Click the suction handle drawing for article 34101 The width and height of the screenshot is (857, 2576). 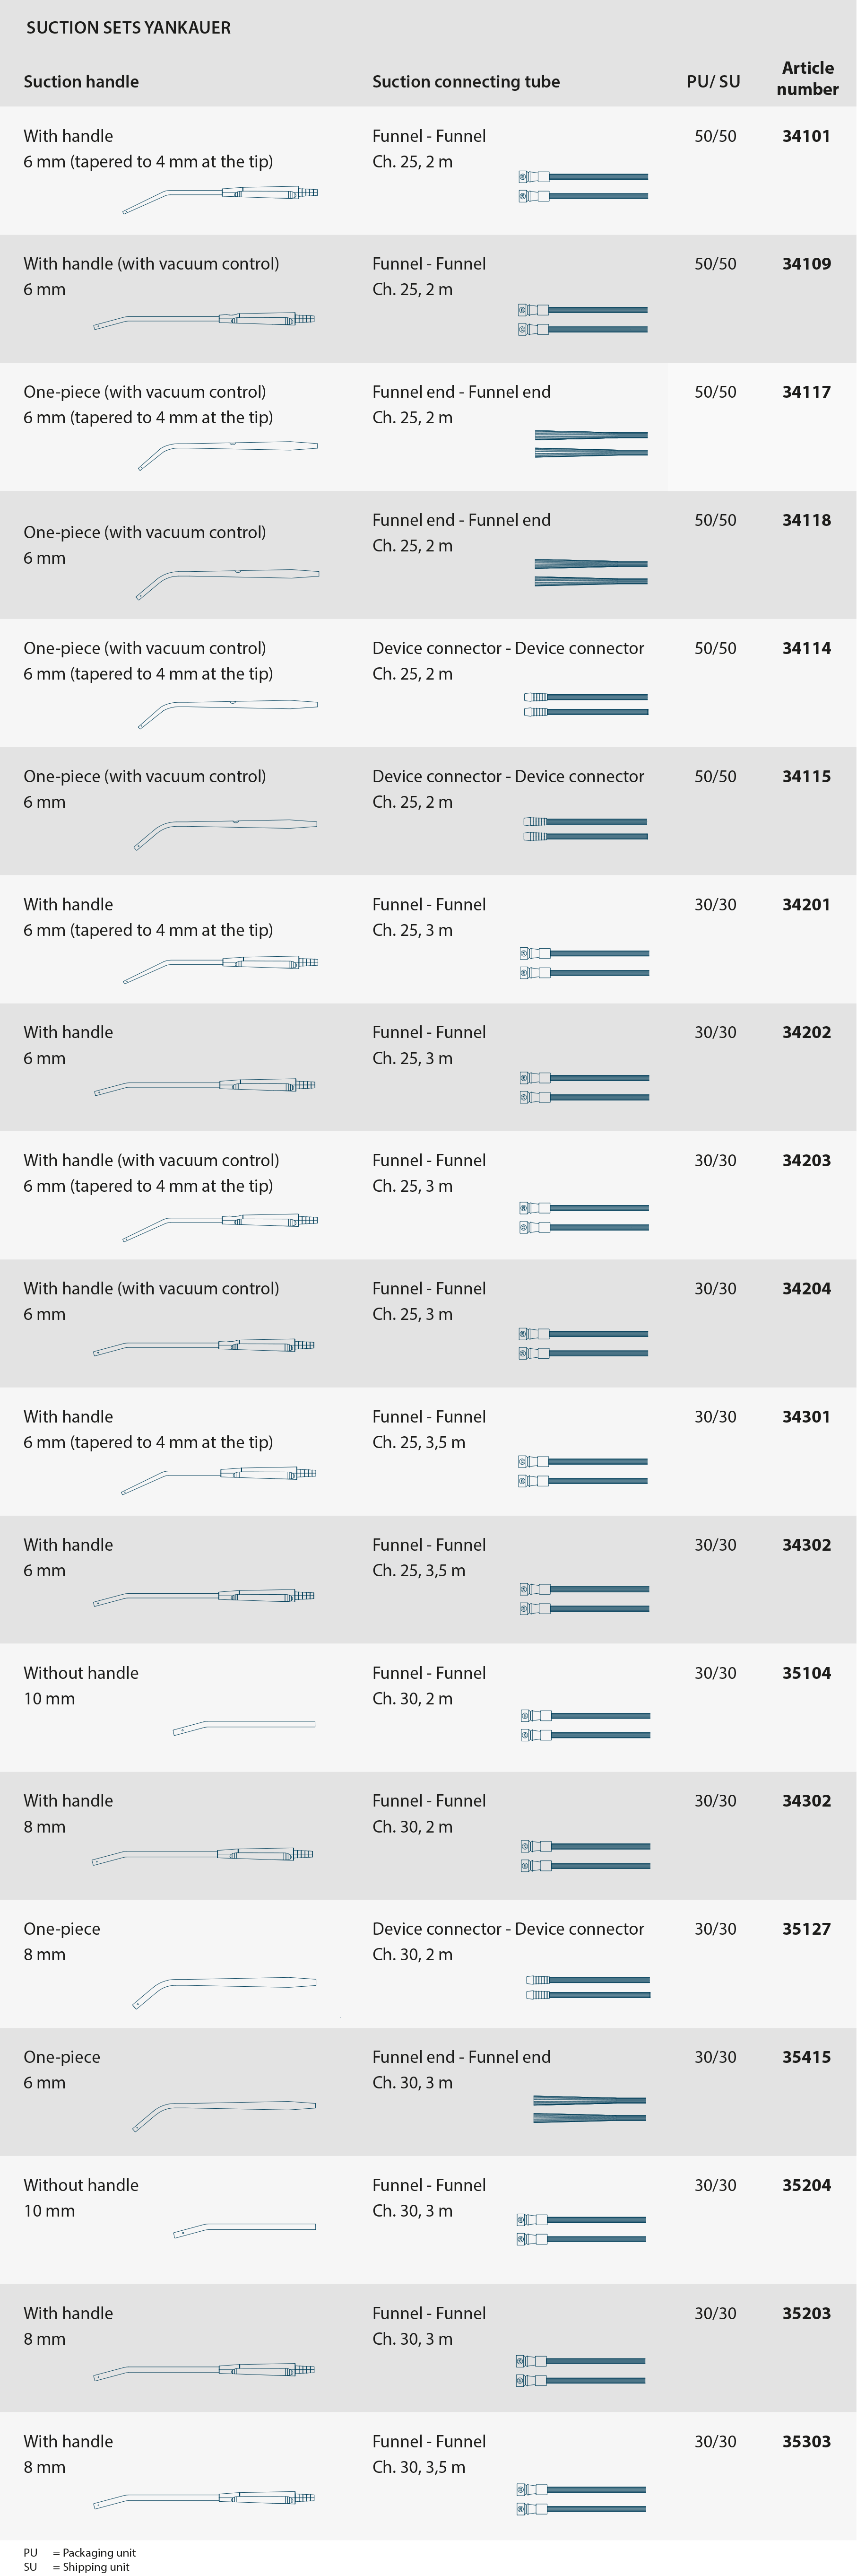coord(220,199)
